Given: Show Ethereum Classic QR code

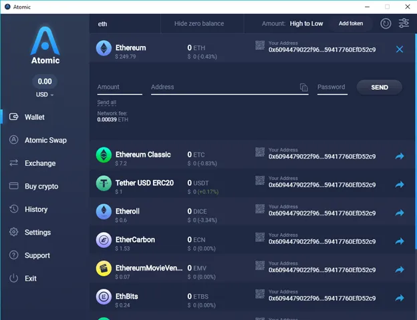Looking at the screenshot, I should coord(260,152).
